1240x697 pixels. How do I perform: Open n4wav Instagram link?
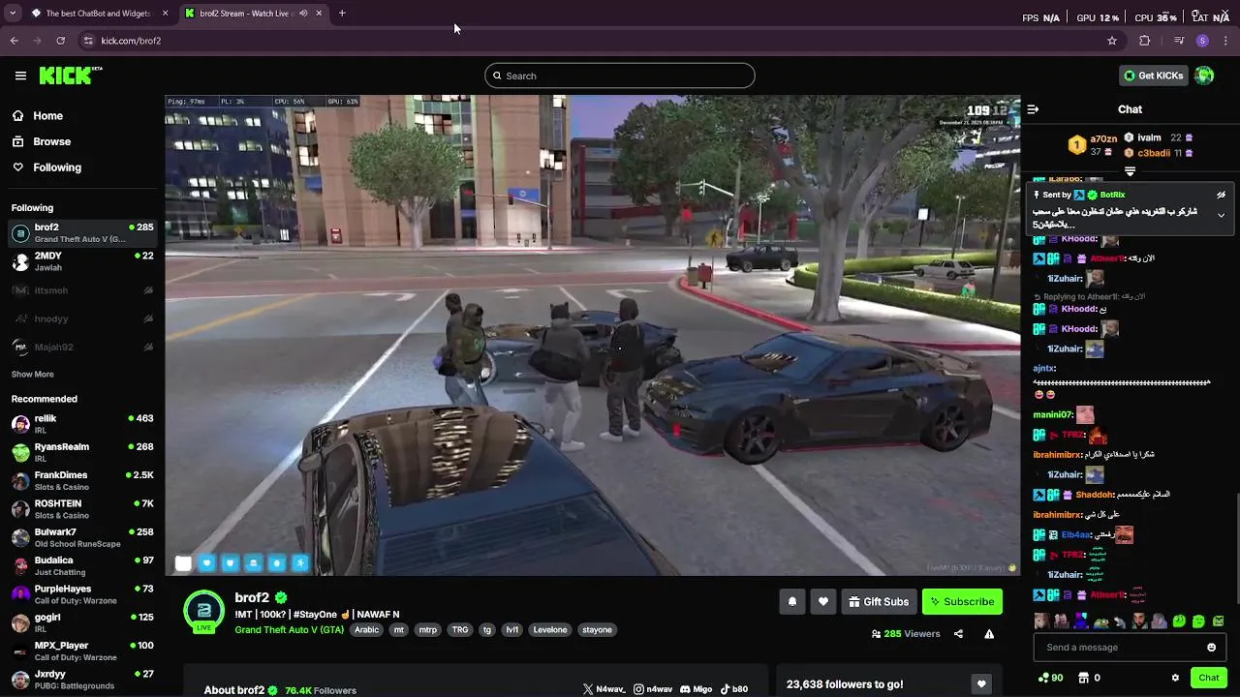click(653, 689)
